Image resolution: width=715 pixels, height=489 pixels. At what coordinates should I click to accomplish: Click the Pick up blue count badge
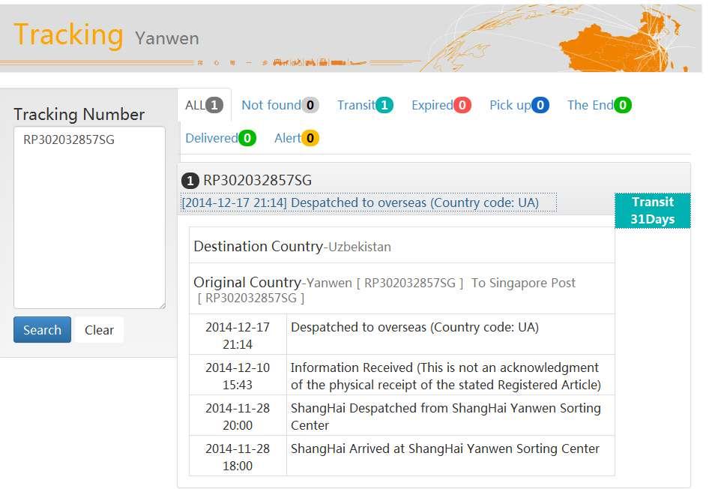pyautogui.click(x=540, y=105)
